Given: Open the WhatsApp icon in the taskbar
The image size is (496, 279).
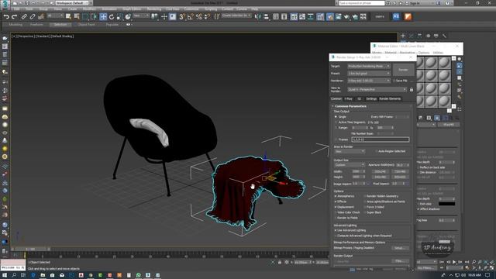Looking at the screenshot, I should coord(138,275).
